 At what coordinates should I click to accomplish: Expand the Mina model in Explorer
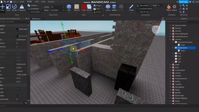(170, 67)
